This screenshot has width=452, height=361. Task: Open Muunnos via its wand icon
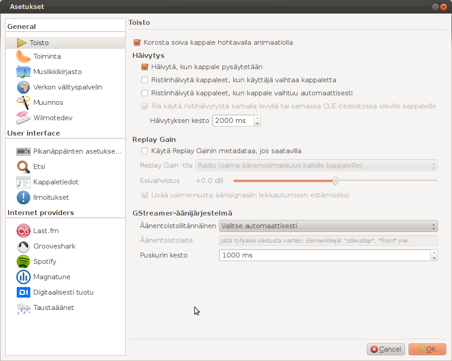click(x=24, y=103)
